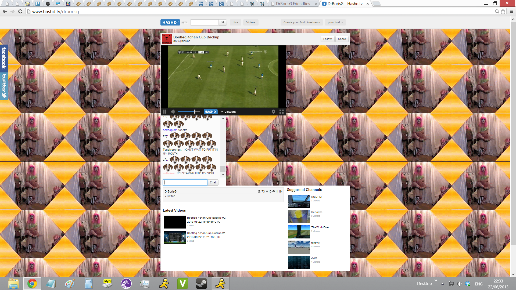
Task: Click the zoom magnifier in the address bar
Action: [x=497, y=11]
